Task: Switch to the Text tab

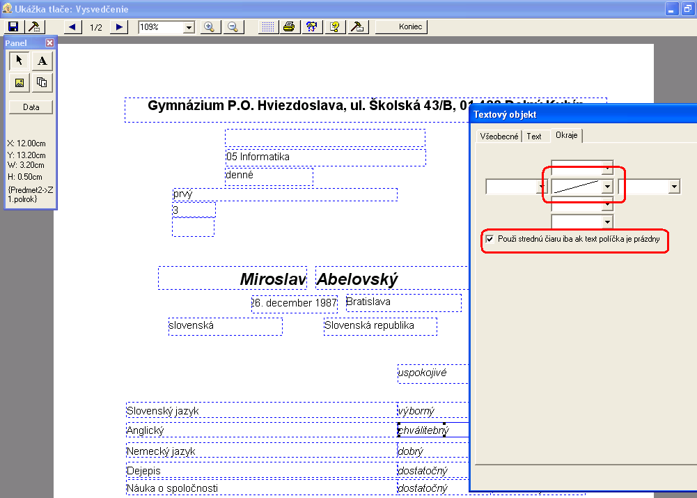Action: click(534, 137)
